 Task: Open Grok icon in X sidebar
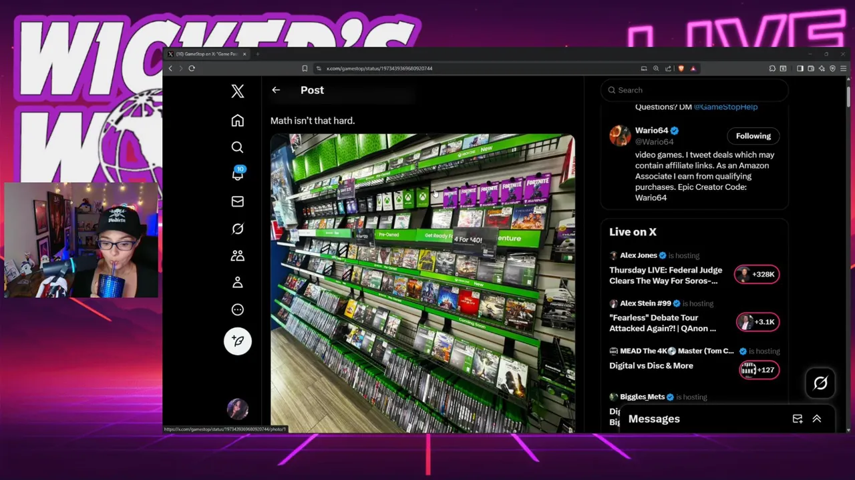(x=238, y=229)
